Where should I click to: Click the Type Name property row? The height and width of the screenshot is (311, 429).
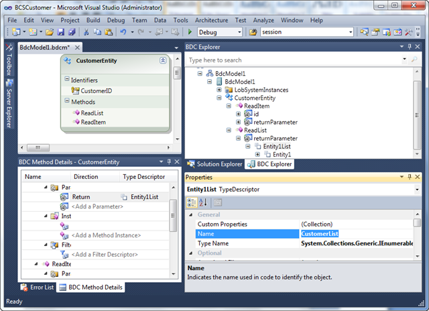304,243
